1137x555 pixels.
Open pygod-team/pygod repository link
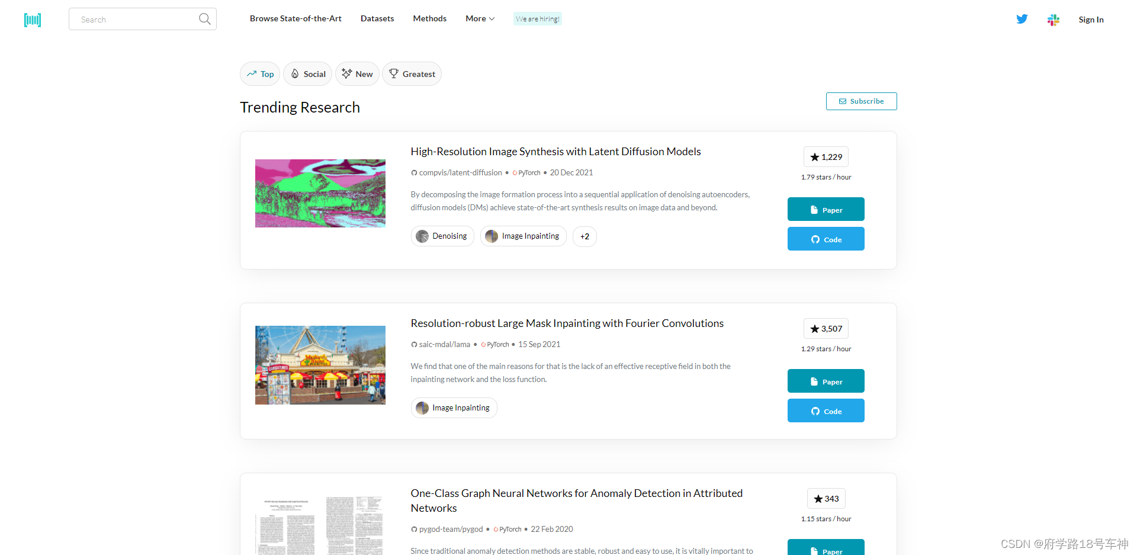pyautogui.click(x=447, y=530)
